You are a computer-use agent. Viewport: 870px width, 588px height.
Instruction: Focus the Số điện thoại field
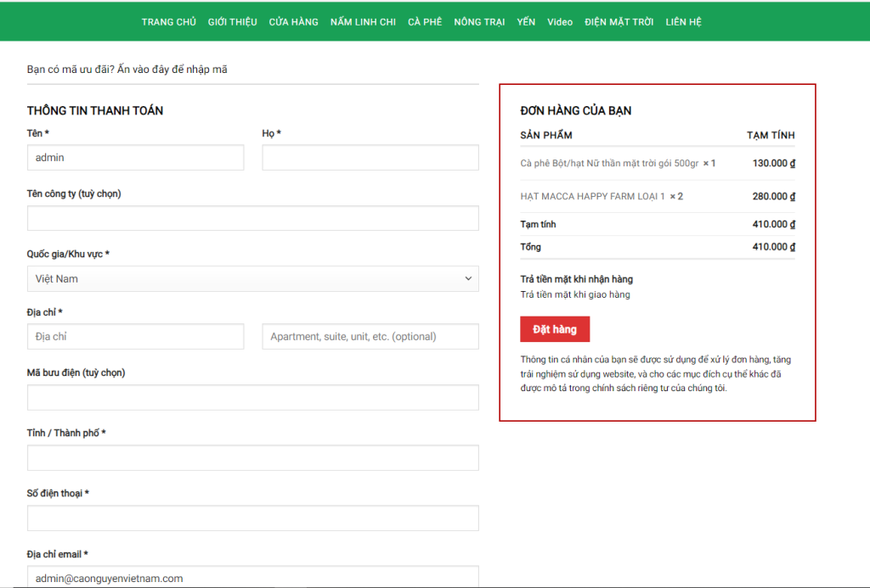(x=253, y=518)
